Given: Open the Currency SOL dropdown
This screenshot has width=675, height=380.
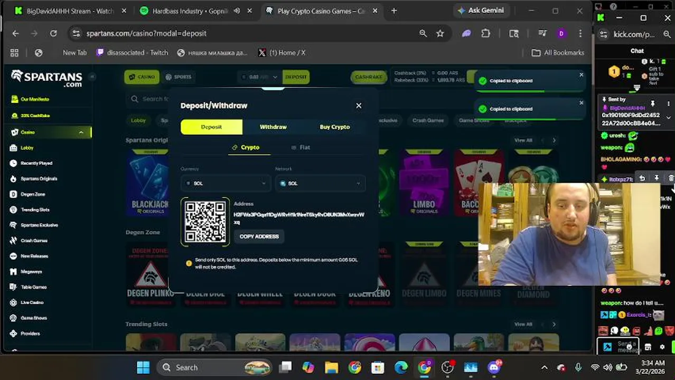Looking at the screenshot, I should [x=226, y=183].
